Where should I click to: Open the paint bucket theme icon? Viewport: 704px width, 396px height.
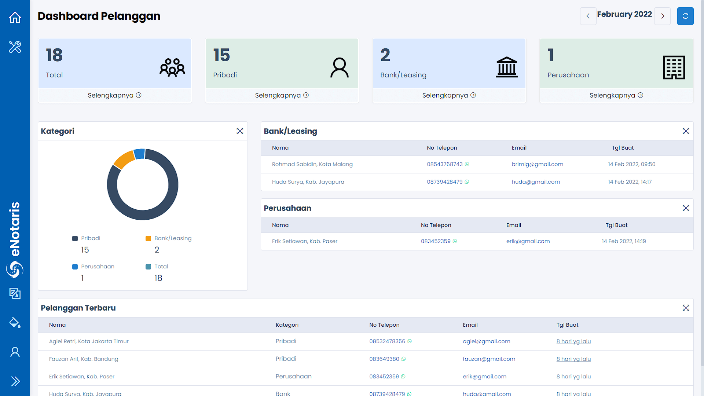point(15,323)
